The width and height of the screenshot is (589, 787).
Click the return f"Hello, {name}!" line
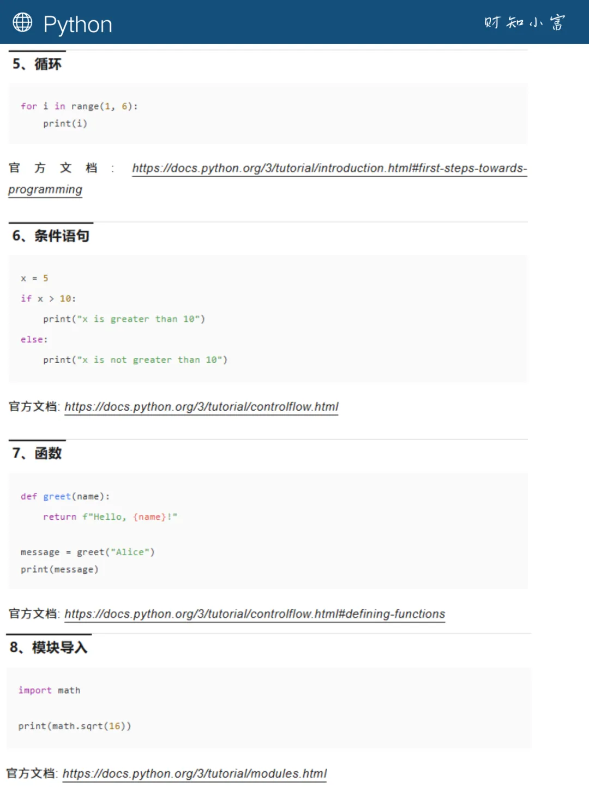click(110, 516)
